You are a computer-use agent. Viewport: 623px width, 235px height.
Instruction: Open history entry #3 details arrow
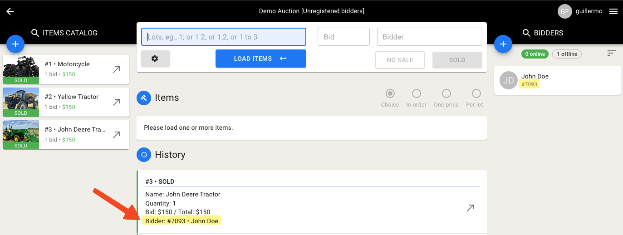471,208
